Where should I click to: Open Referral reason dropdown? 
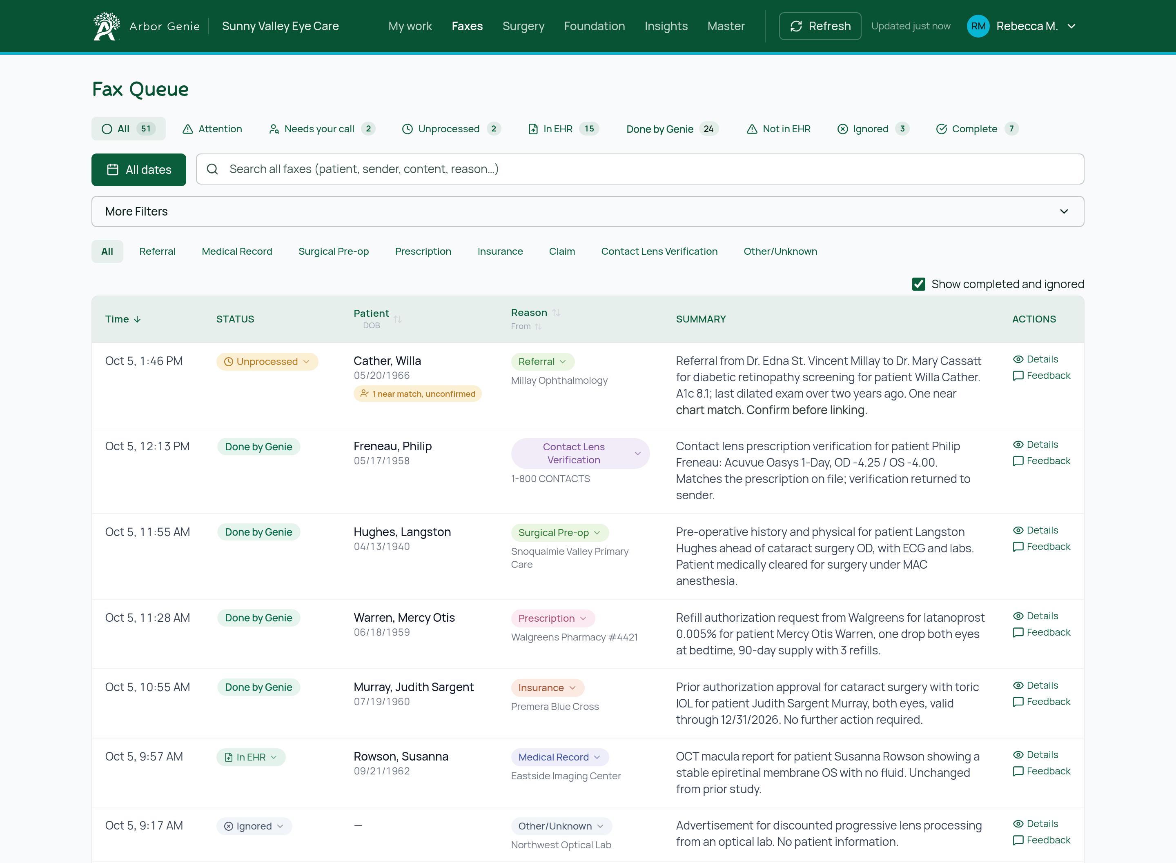542,362
